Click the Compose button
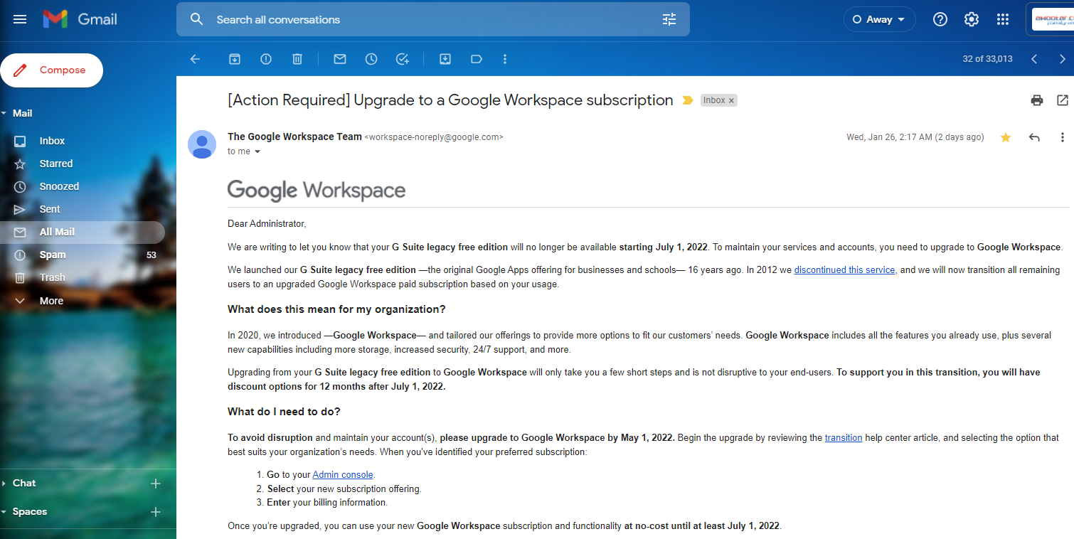The image size is (1074, 539). tap(52, 70)
